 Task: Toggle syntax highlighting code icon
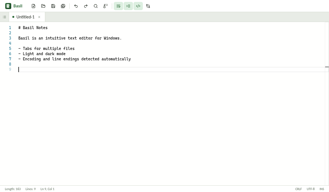(138, 6)
